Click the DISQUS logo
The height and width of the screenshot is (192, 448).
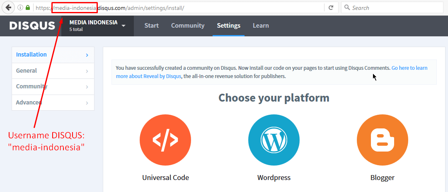[x=32, y=26]
